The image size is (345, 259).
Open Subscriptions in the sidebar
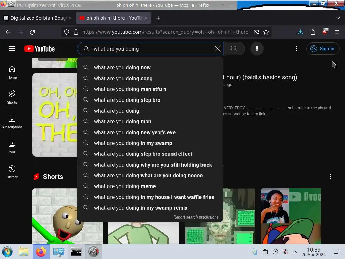click(x=12, y=122)
